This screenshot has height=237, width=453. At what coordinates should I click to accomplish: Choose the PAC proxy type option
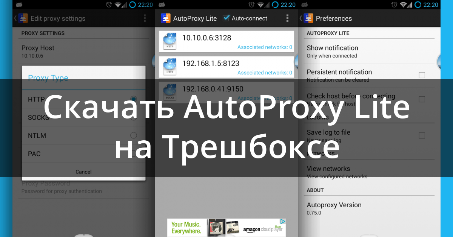(83, 153)
